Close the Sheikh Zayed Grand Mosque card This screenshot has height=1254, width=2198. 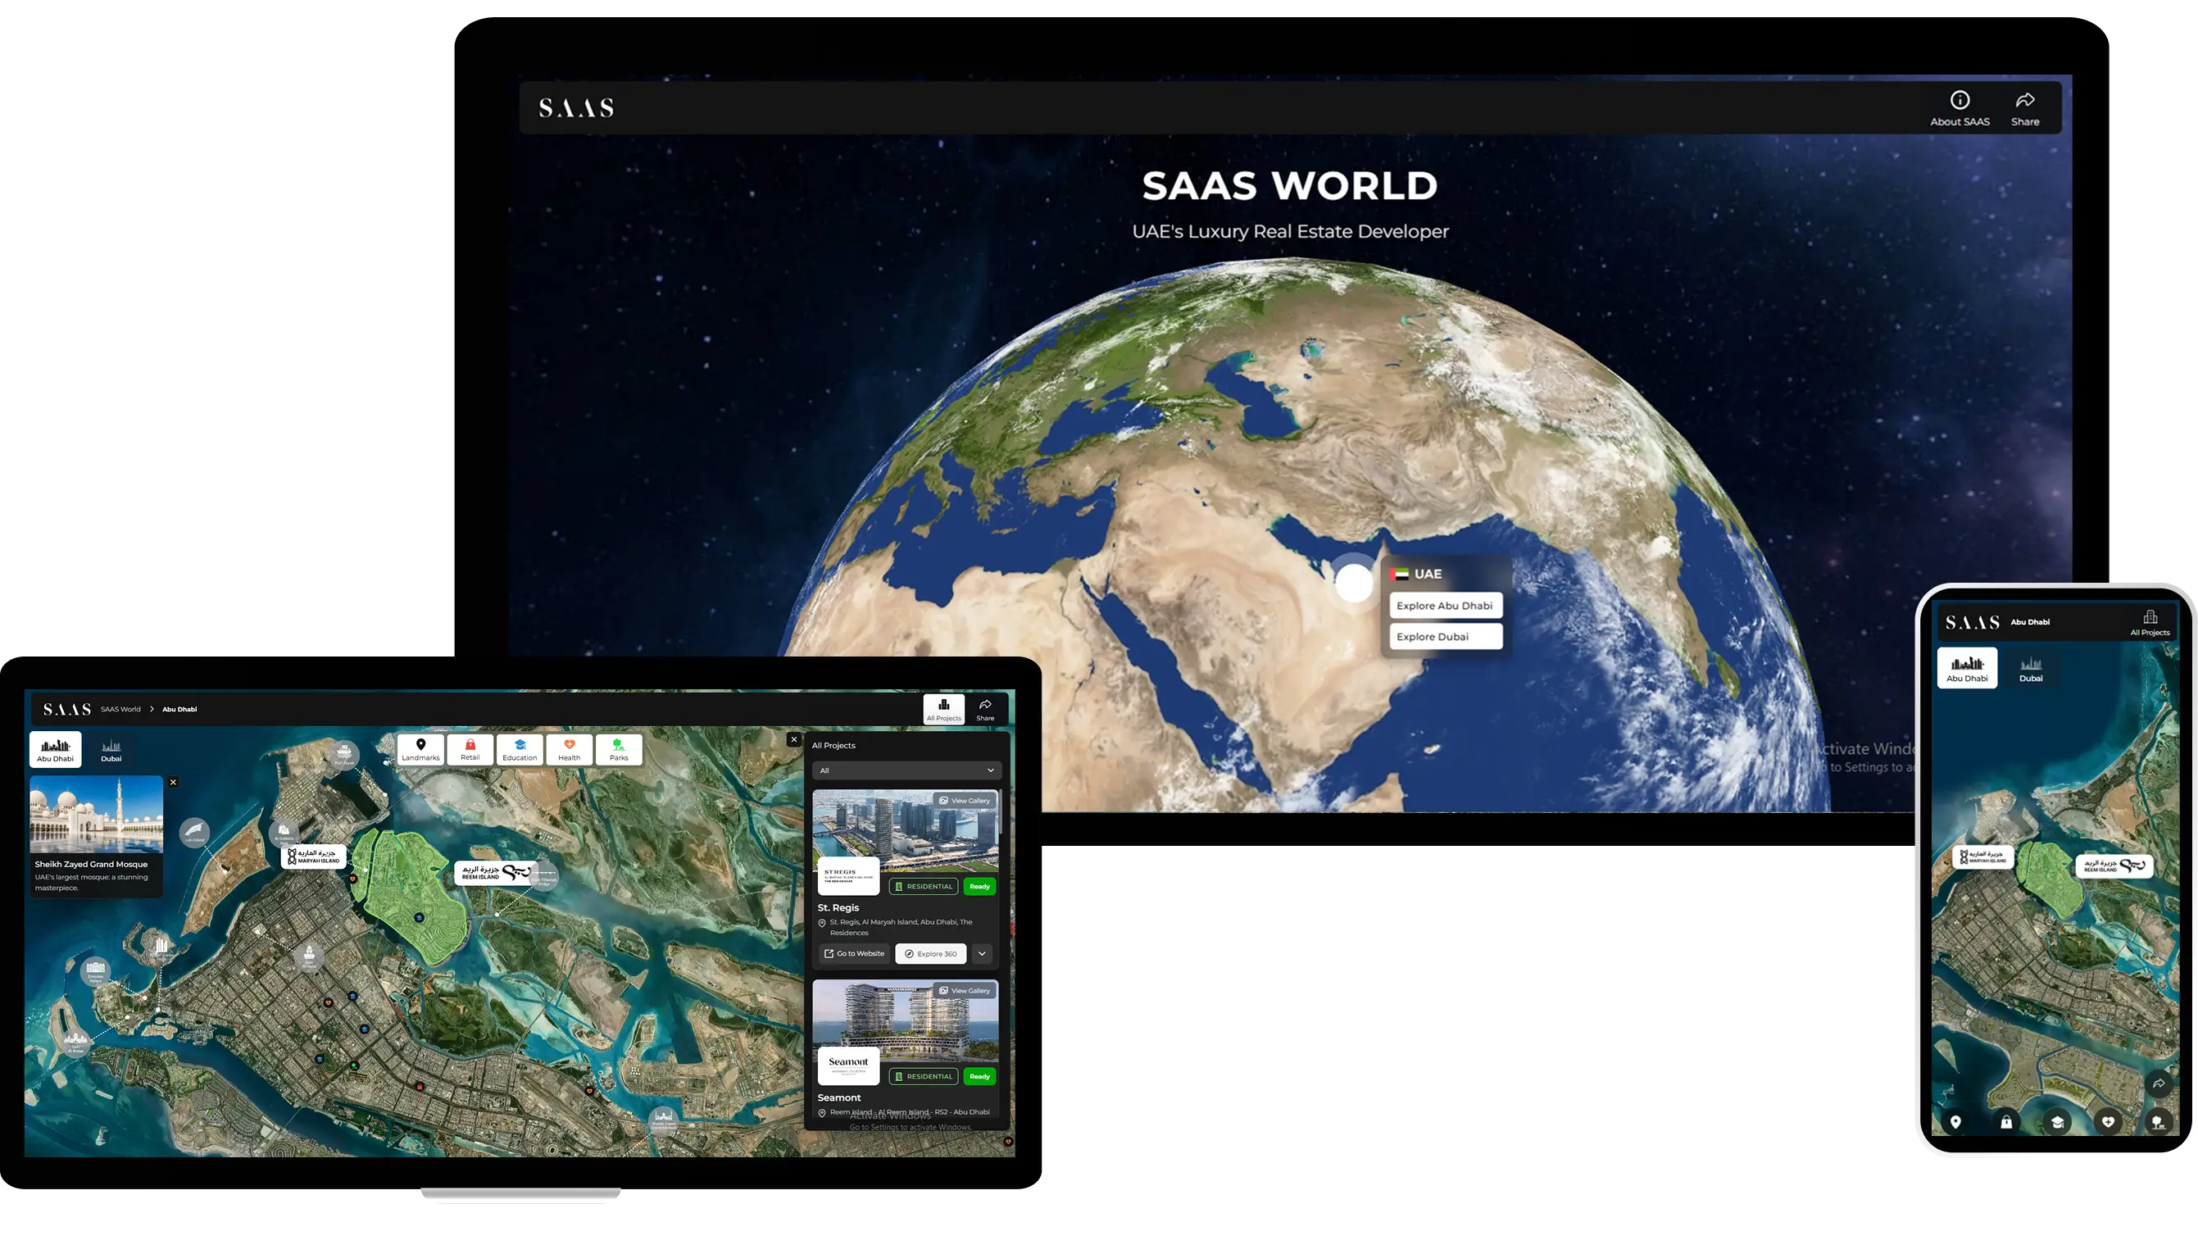coord(173,782)
